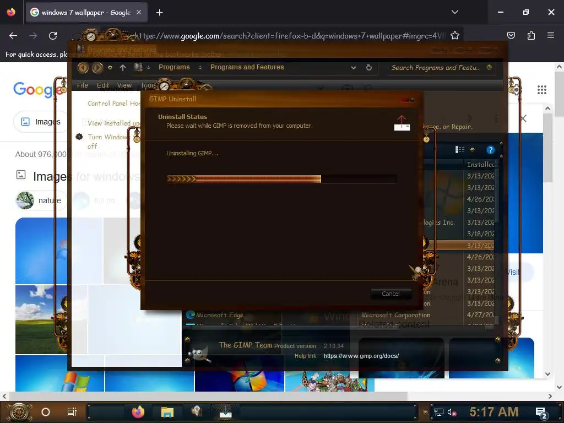This screenshot has width=564, height=423.
Task: Select the Programs breadcrumb
Action: pos(174,67)
